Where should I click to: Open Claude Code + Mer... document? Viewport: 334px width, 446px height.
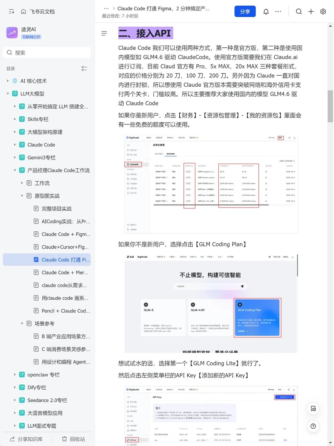coord(47,273)
